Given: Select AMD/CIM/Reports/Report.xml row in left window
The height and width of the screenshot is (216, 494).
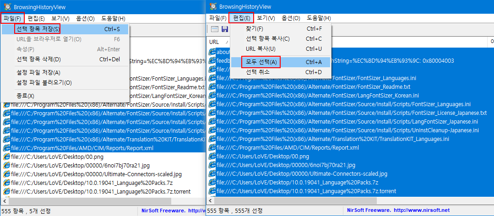Looking at the screenshot, I should click(x=82, y=148).
